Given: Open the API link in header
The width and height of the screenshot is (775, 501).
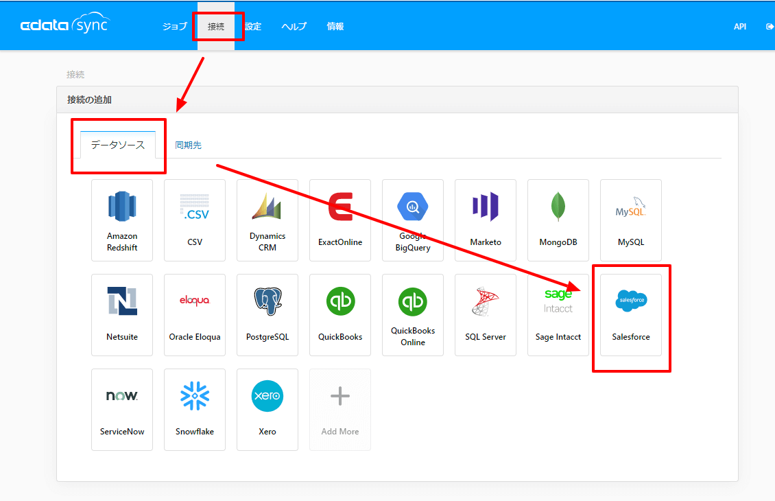Looking at the screenshot, I should 740,27.
